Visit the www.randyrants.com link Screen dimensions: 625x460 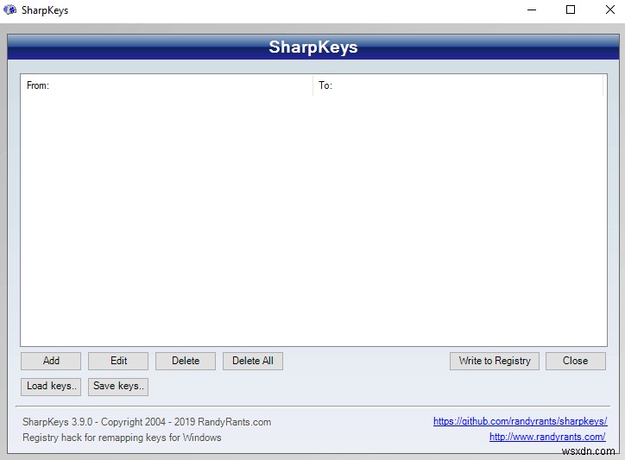pyautogui.click(x=547, y=437)
